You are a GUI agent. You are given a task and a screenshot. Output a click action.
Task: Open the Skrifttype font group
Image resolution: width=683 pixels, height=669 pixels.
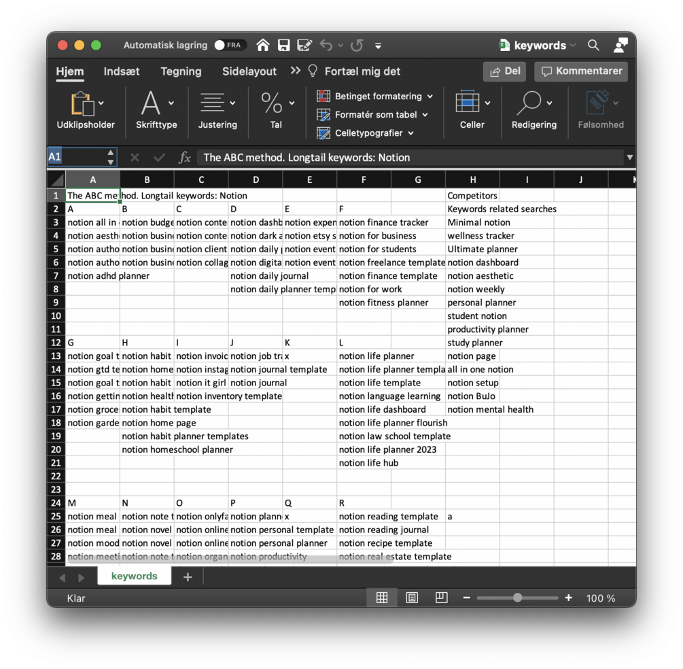[156, 110]
